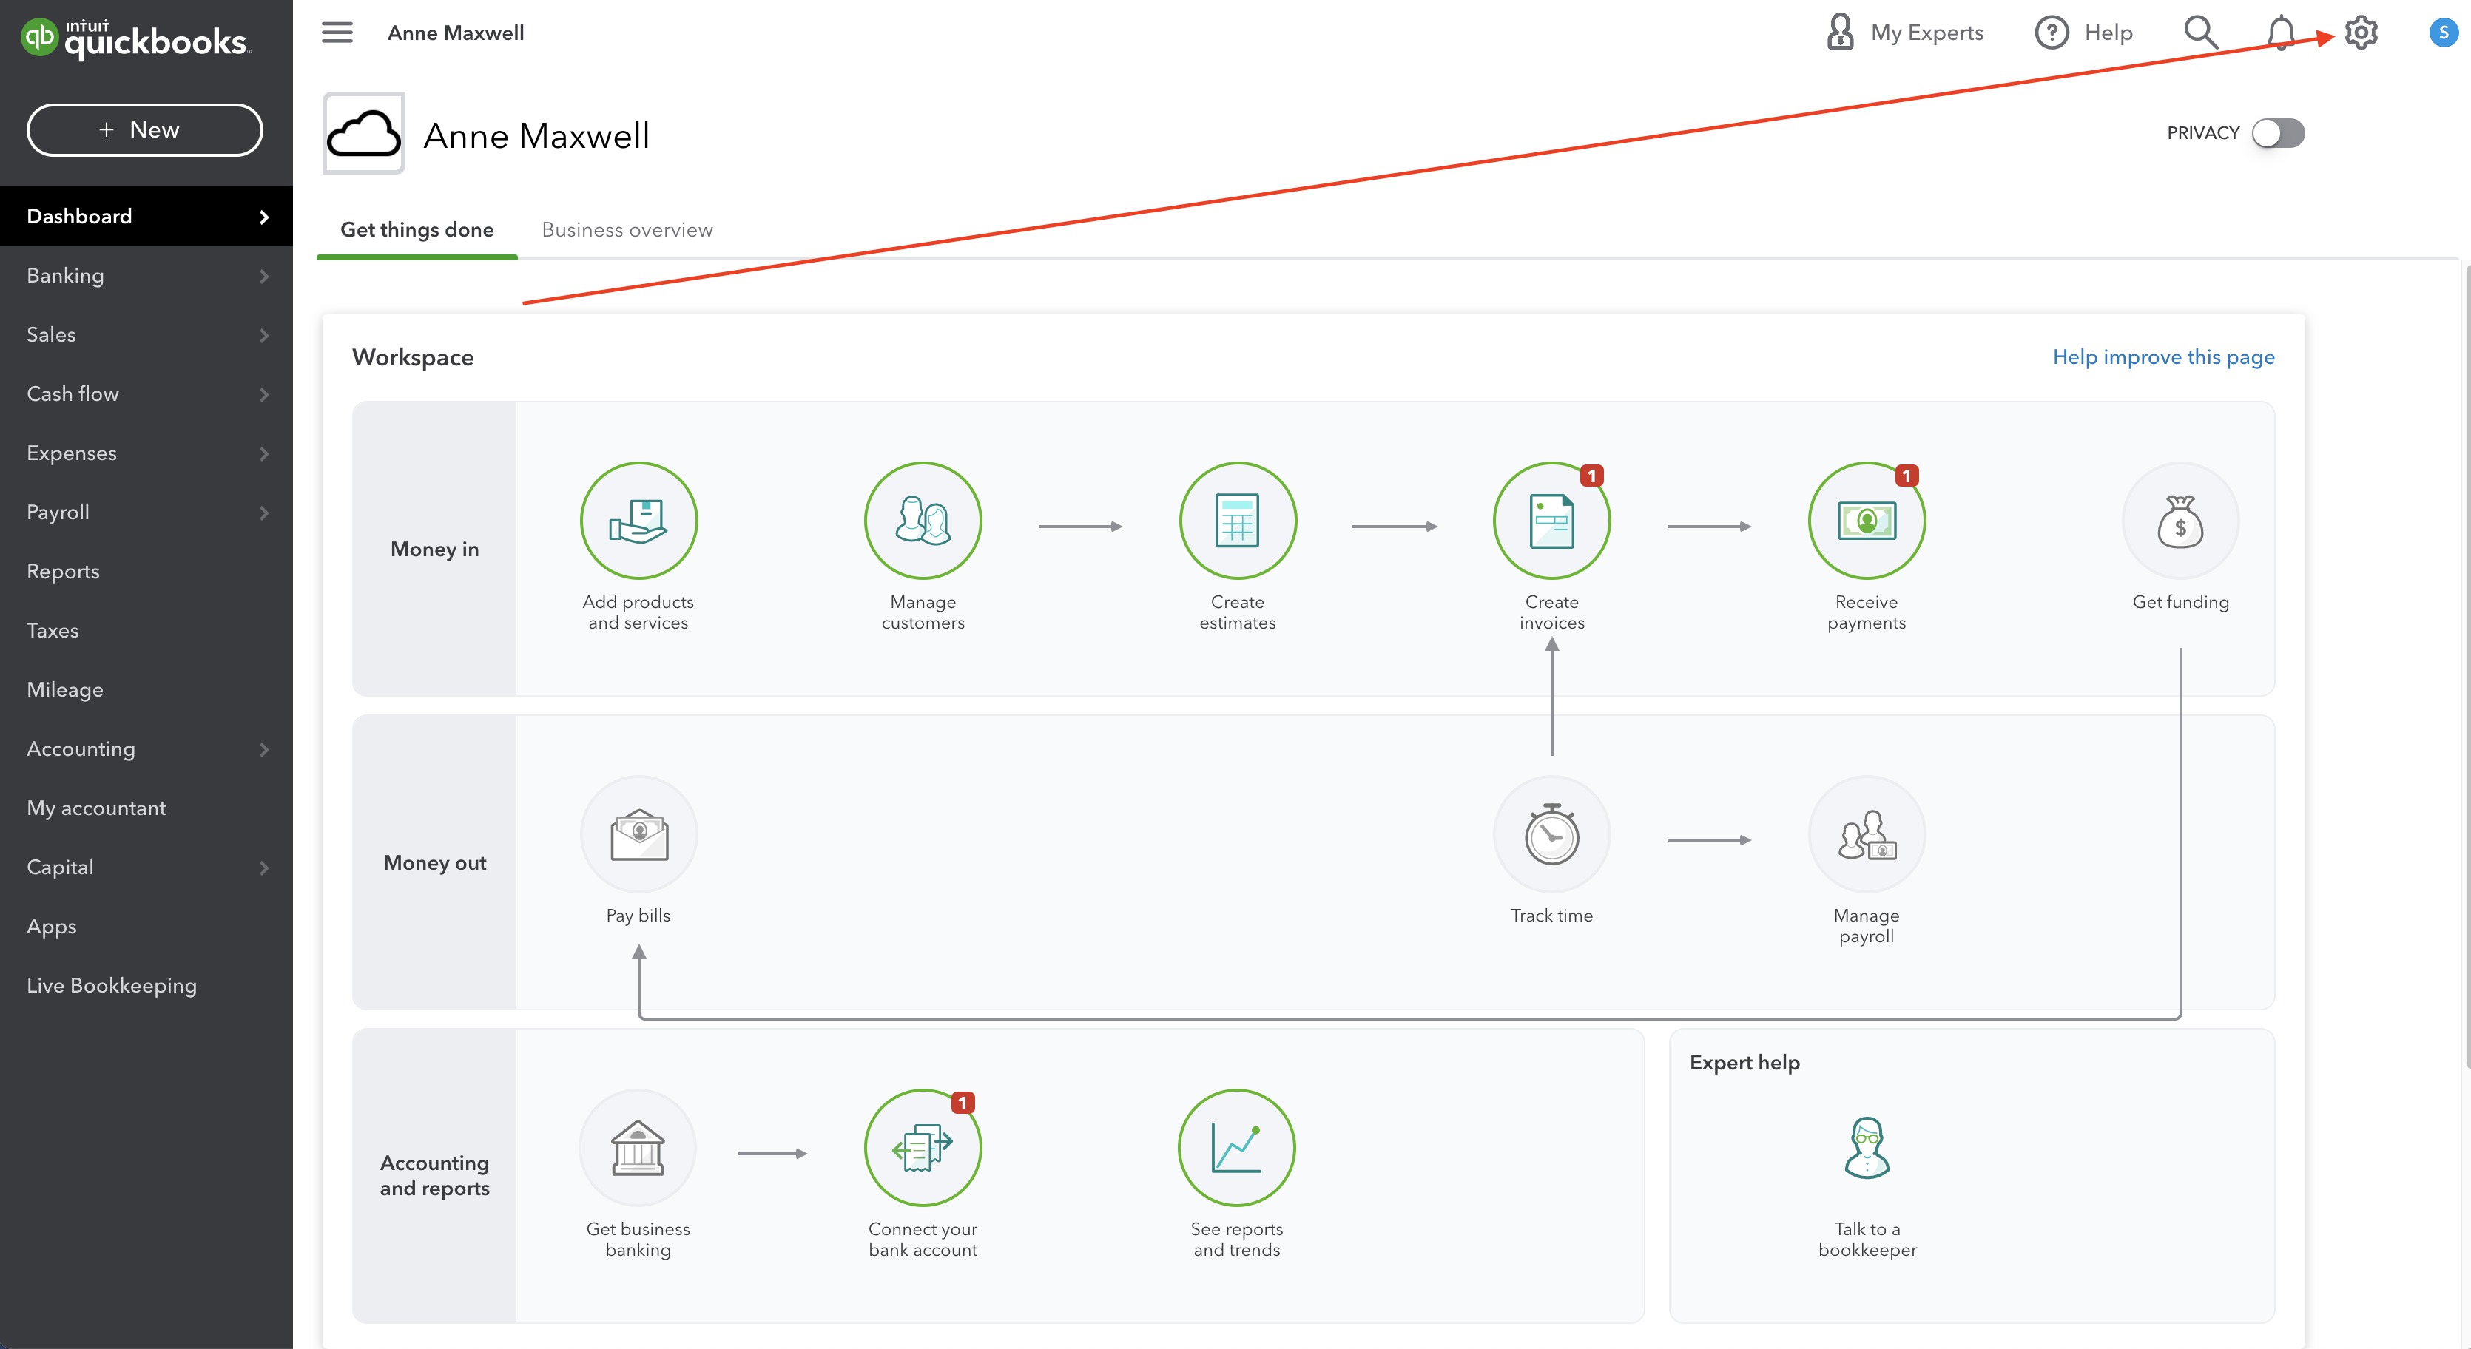Click the Anne Maxwell company logo thumbnail
Screen dimensions: 2471x1349
[x=363, y=133]
